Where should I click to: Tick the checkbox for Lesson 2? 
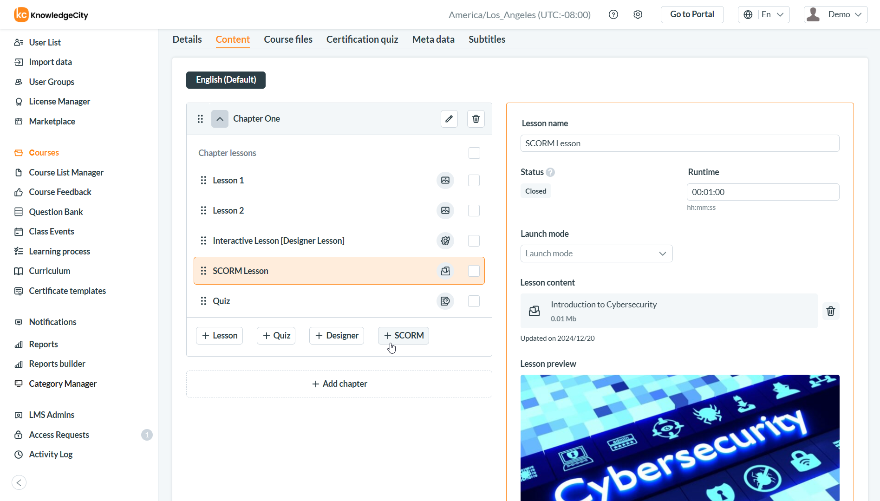click(x=474, y=210)
